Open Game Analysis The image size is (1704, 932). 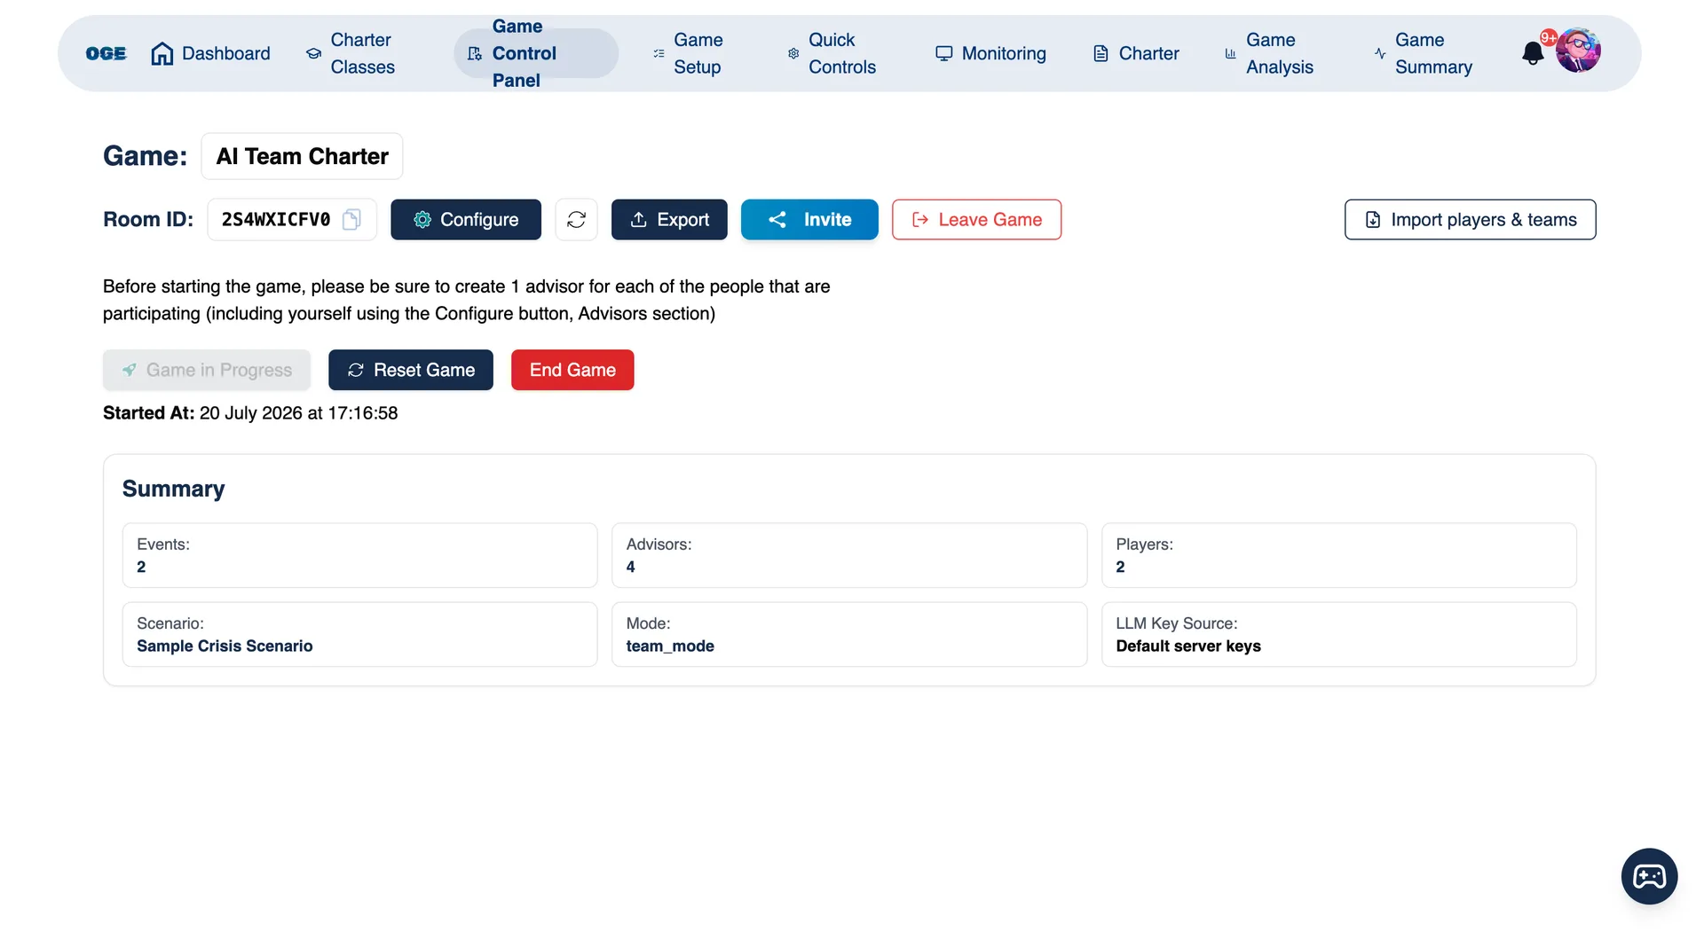[1269, 53]
